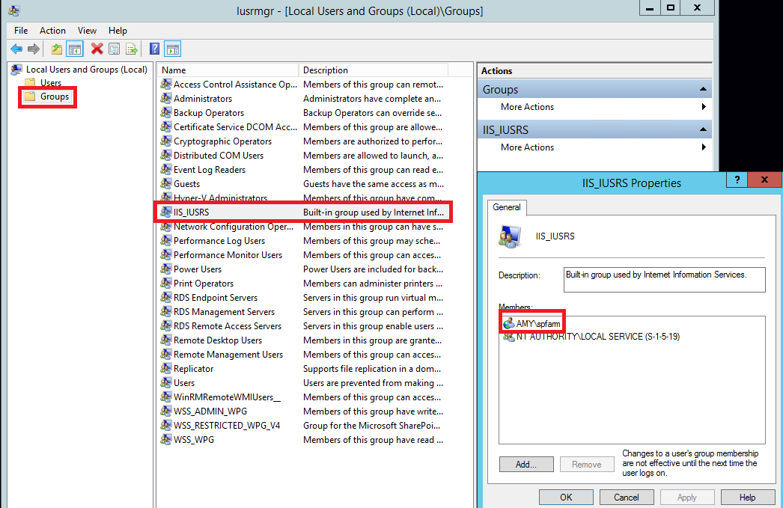Collapse the IIS_IUSRS section in Actions pane
783x508 pixels.
tap(703, 129)
